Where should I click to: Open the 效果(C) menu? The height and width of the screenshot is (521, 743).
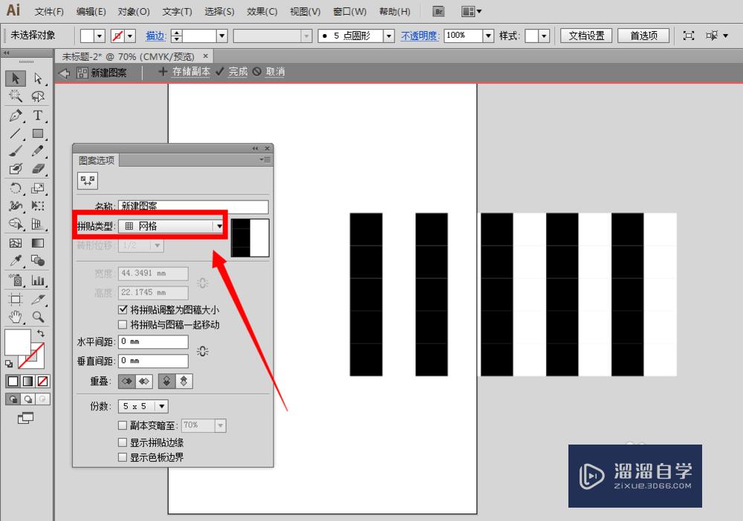(x=262, y=12)
